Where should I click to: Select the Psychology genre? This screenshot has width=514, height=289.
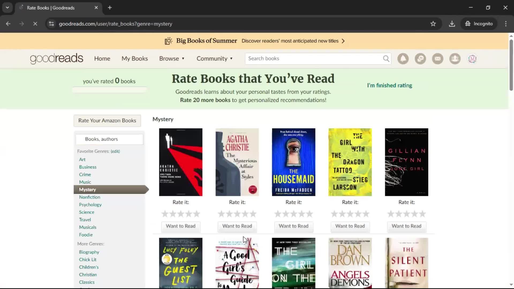point(90,205)
